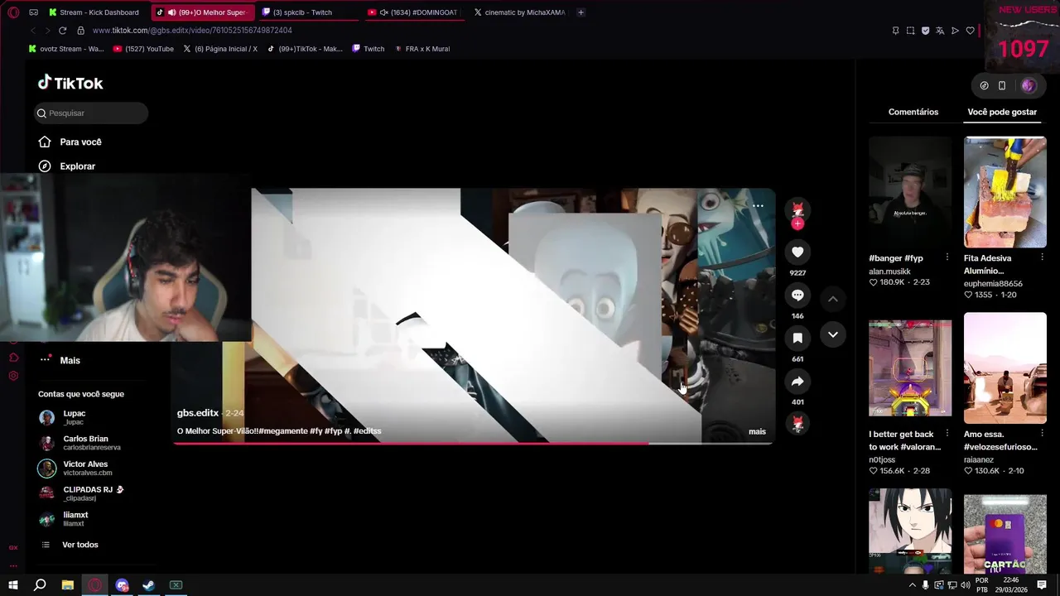Click the snapshot capture icon
The width and height of the screenshot is (1060, 596).
coord(910,31)
